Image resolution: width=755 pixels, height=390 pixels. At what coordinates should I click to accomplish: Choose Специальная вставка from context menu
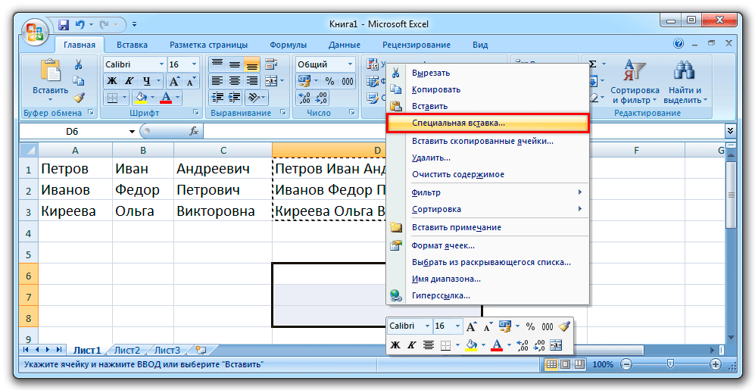488,123
